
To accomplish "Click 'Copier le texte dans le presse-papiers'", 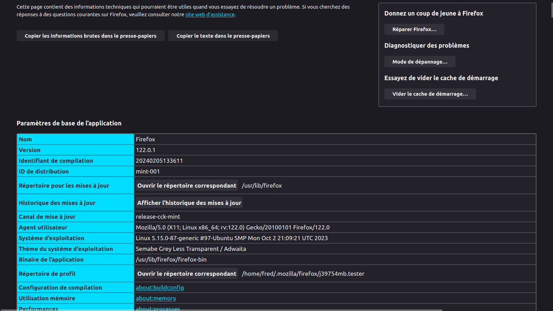I will [x=223, y=36].
